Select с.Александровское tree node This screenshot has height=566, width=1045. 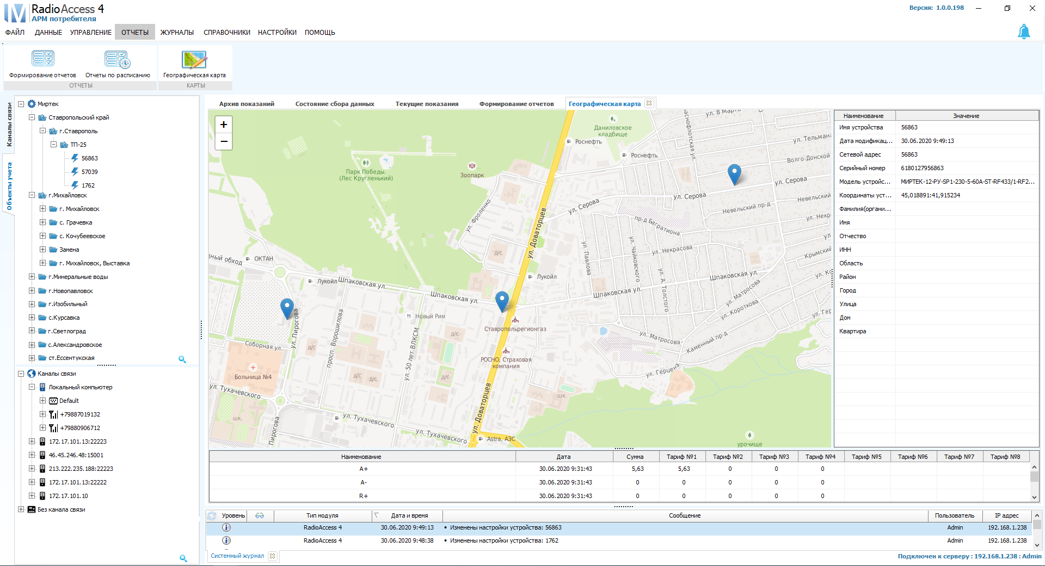point(75,345)
